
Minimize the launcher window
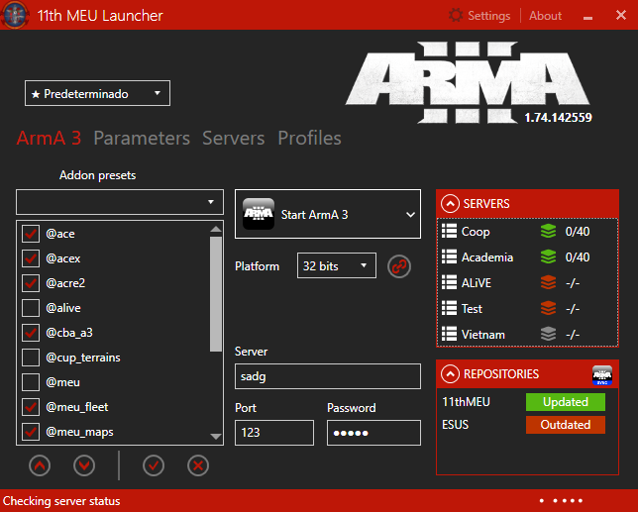[x=587, y=16]
